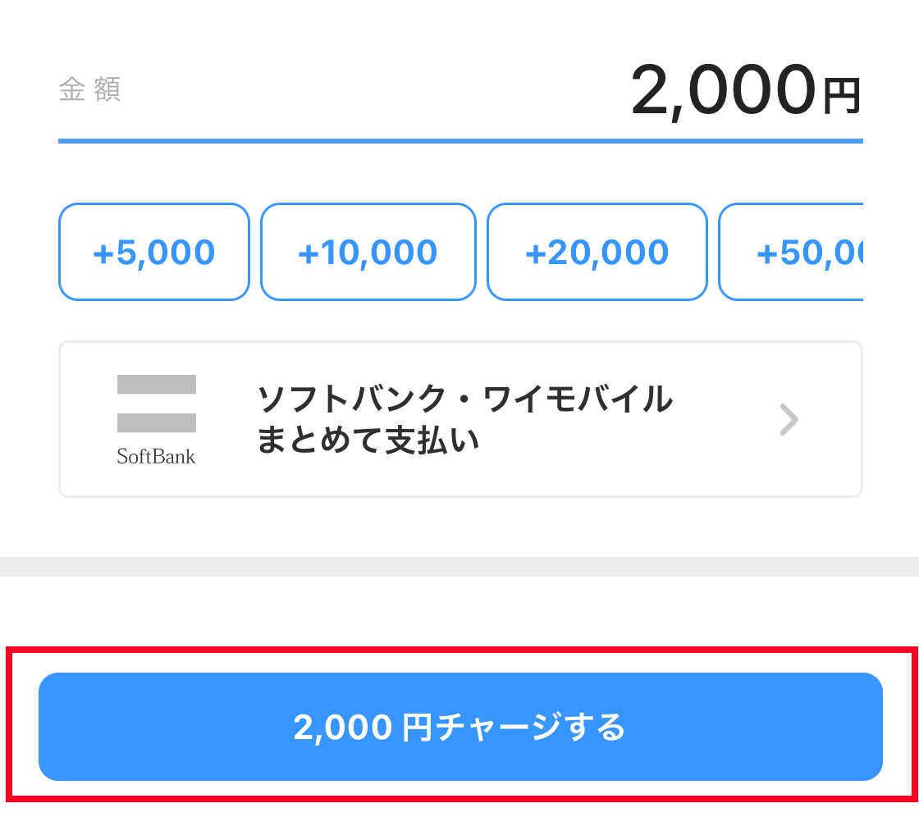Click the ソフトバンク・ワイモバイル title text
Screen dimensions: 919x817
pyautogui.click(x=465, y=399)
